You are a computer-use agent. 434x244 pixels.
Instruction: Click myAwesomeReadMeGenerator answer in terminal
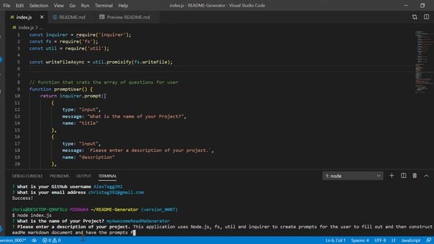(x=138, y=221)
